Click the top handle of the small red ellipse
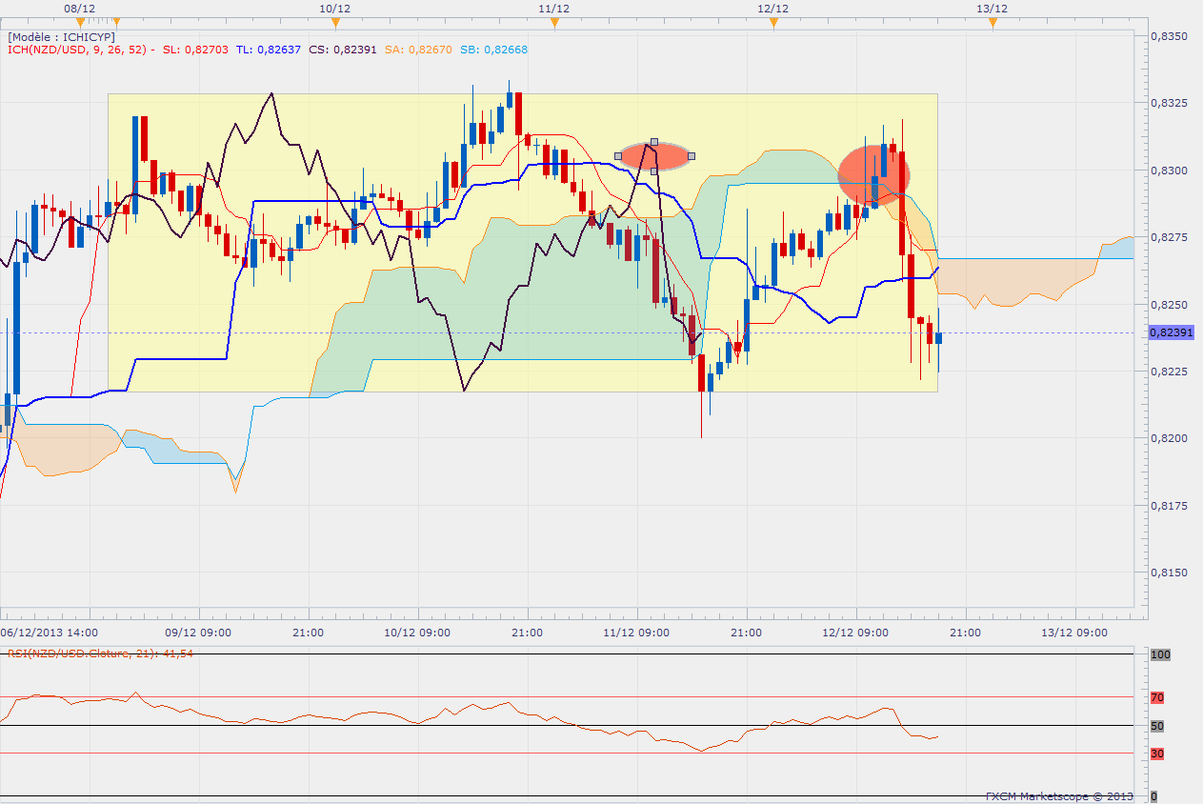The image size is (1203, 804). 654,141
